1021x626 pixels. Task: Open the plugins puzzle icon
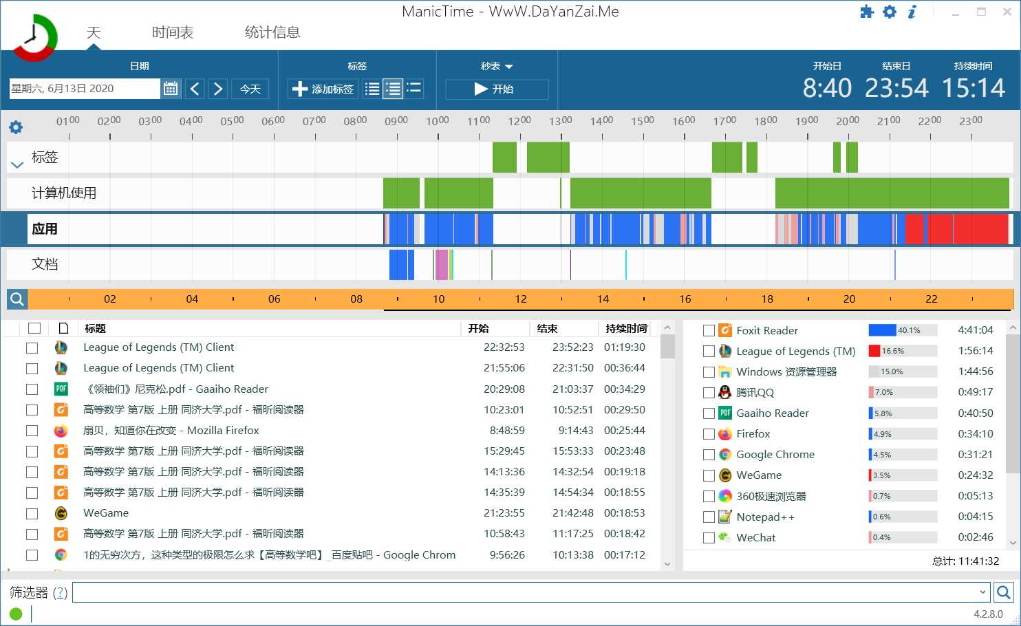click(x=867, y=12)
